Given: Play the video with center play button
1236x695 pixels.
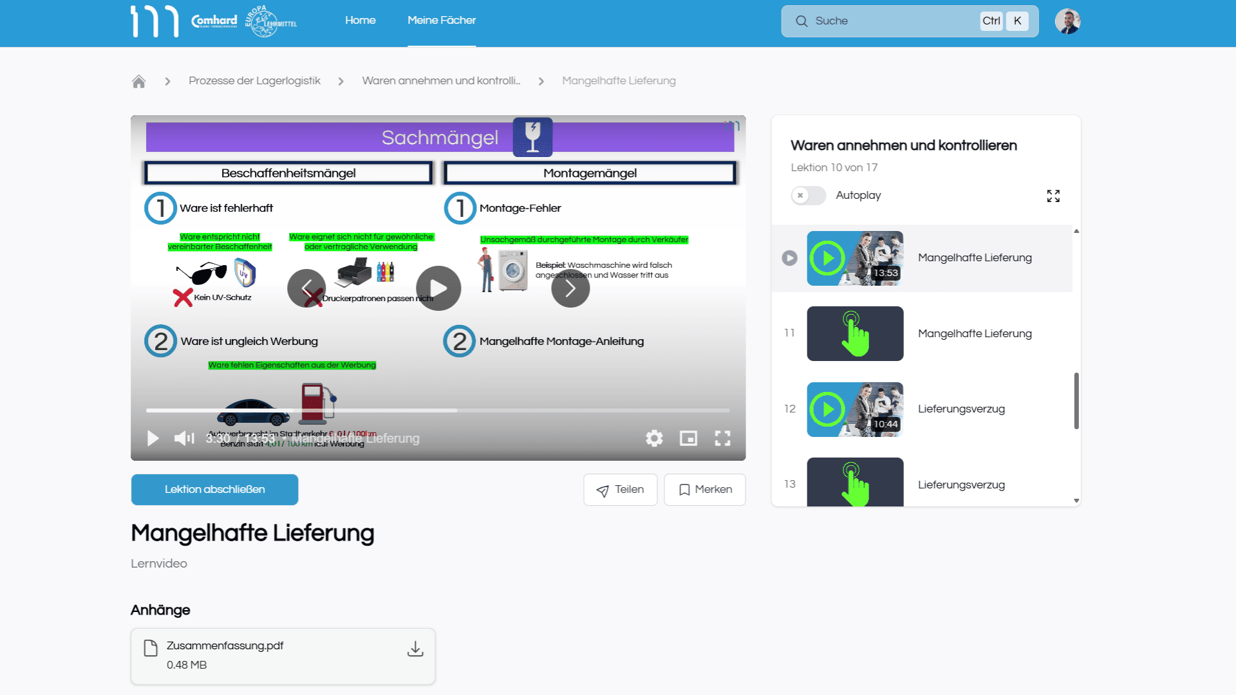Looking at the screenshot, I should pos(438,288).
